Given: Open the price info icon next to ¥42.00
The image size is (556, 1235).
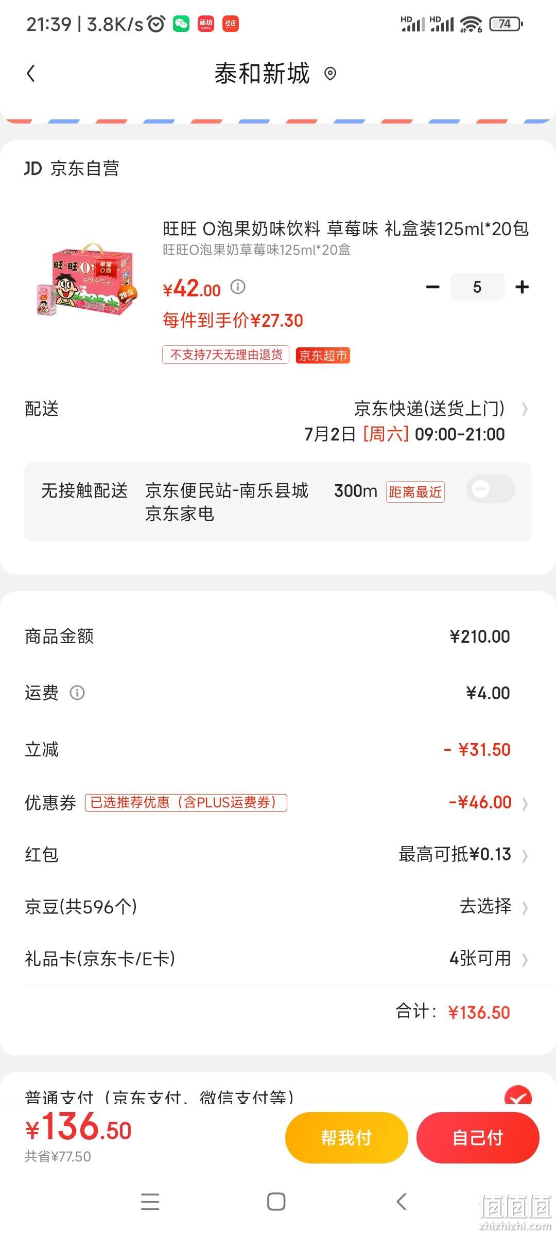Looking at the screenshot, I should point(238,287).
